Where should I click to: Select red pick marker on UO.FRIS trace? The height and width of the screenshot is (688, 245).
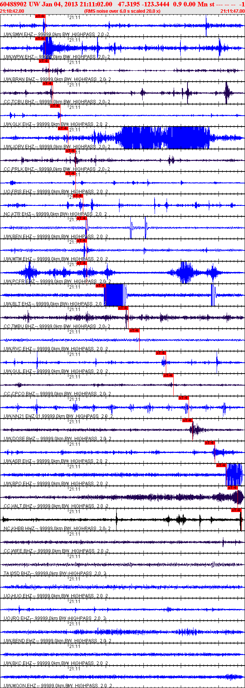pos(70,173)
